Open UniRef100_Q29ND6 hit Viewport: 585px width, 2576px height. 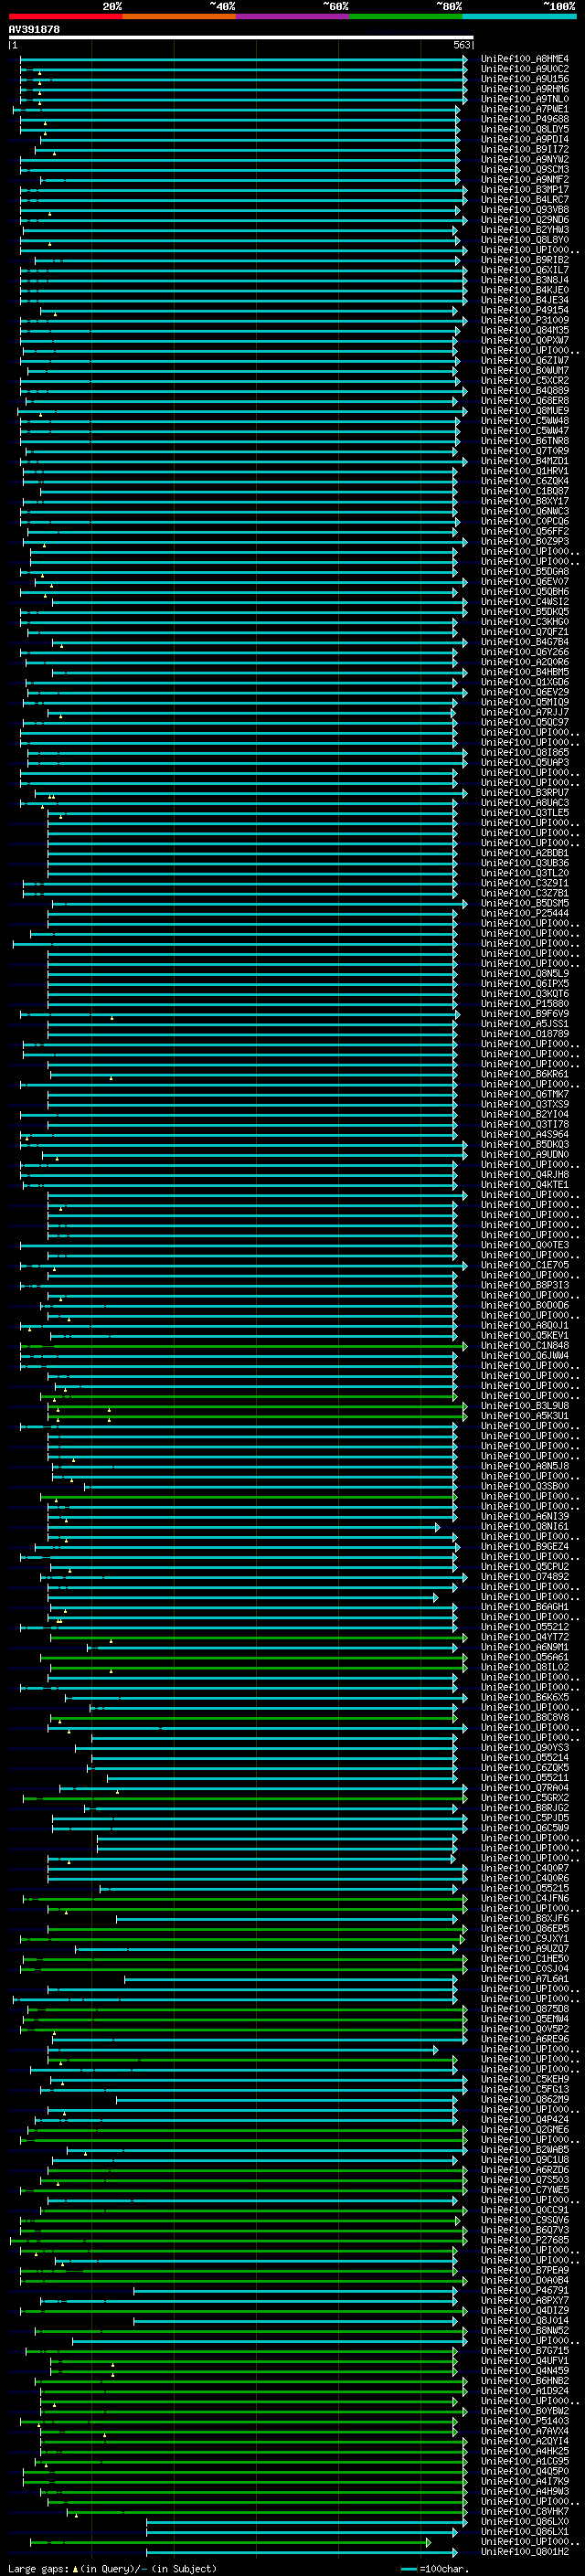pos(525,220)
